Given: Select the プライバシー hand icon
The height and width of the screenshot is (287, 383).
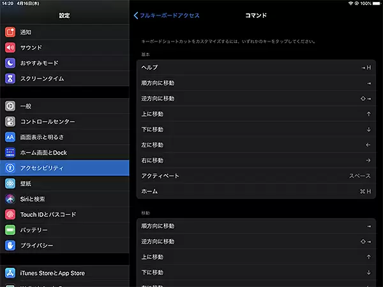Looking at the screenshot, I should 10,246.
